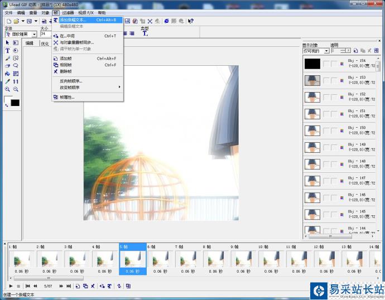Screen dimensions: 385x300
Task: Expand the Change Frame Order submenu
Action: pos(88,88)
